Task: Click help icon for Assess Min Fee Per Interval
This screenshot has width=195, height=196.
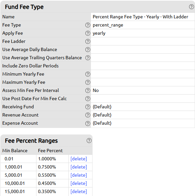Action: (x=88, y=90)
